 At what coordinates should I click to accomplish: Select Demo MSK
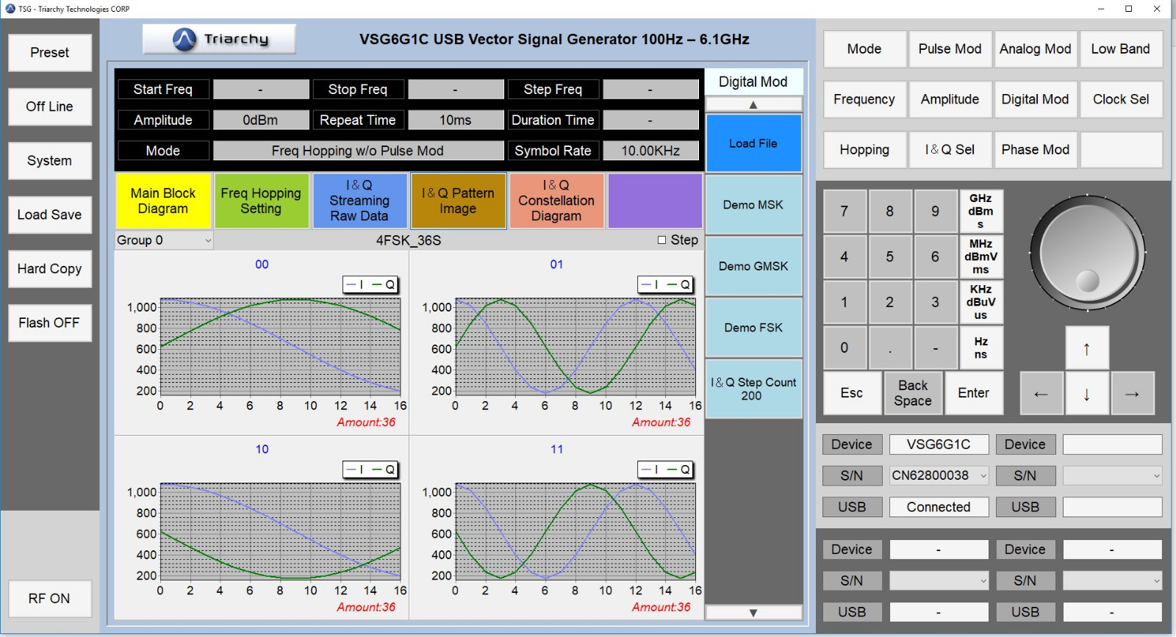click(x=753, y=205)
